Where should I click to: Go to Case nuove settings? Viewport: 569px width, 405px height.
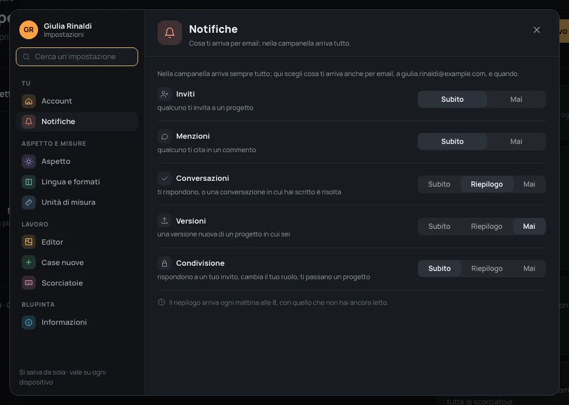tap(77, 262)
